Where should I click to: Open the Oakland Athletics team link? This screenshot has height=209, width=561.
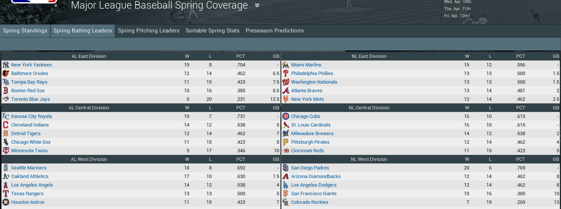coord(30,177)
